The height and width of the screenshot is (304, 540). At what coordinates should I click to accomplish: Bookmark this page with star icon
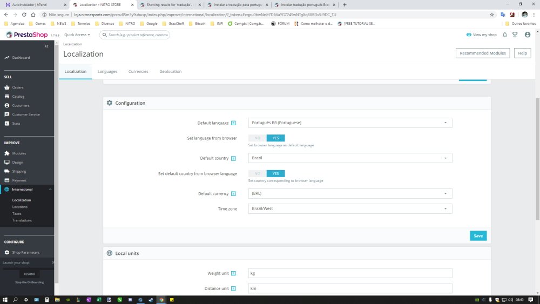[492, 15]
